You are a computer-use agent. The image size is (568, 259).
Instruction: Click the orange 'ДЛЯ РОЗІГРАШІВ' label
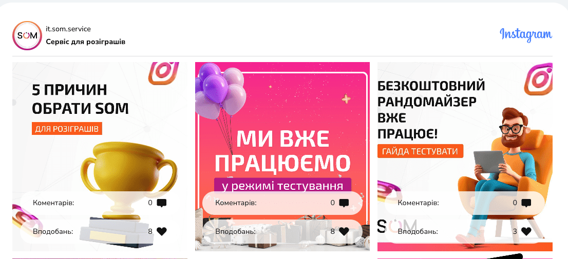tap(67, 129)
